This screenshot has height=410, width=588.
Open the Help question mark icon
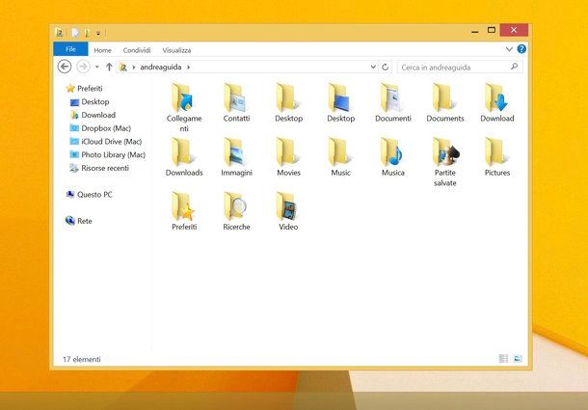[521, 49]
